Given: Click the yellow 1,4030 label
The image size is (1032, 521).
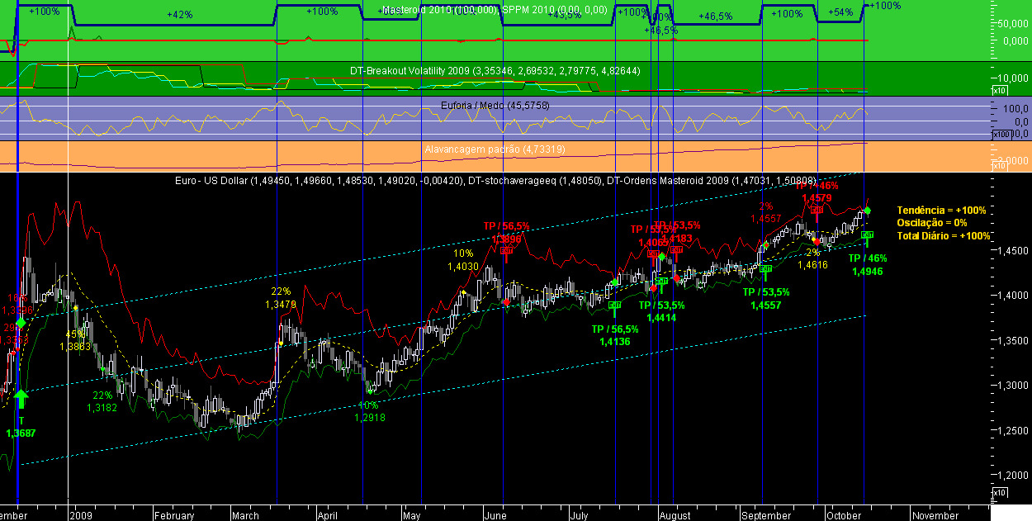Looking at the screenshot, I should click(463, 266).
